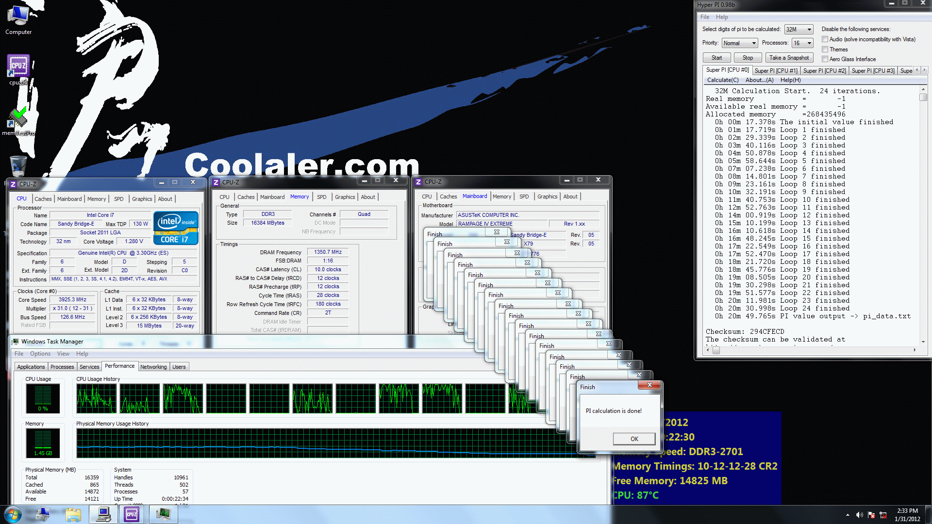Open the Hyper PI File menu

704,17
